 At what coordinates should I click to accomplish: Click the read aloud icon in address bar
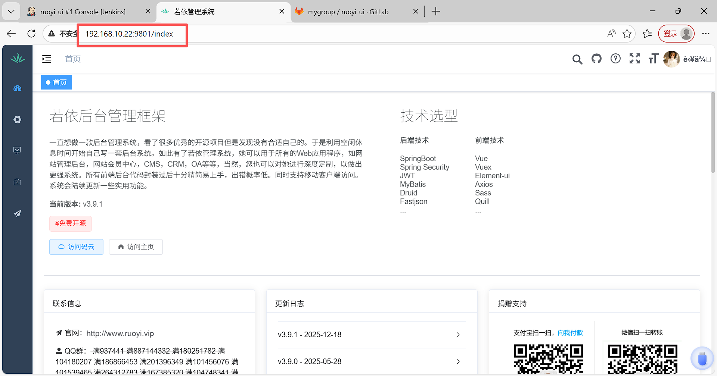611,34
